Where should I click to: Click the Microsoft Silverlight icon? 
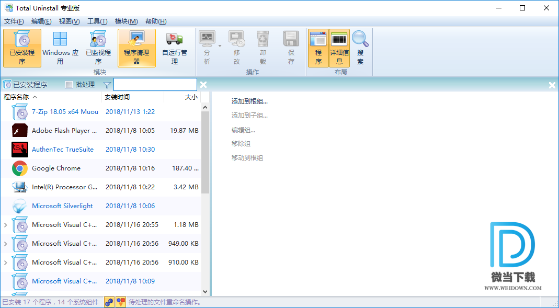tap(19, 206)
